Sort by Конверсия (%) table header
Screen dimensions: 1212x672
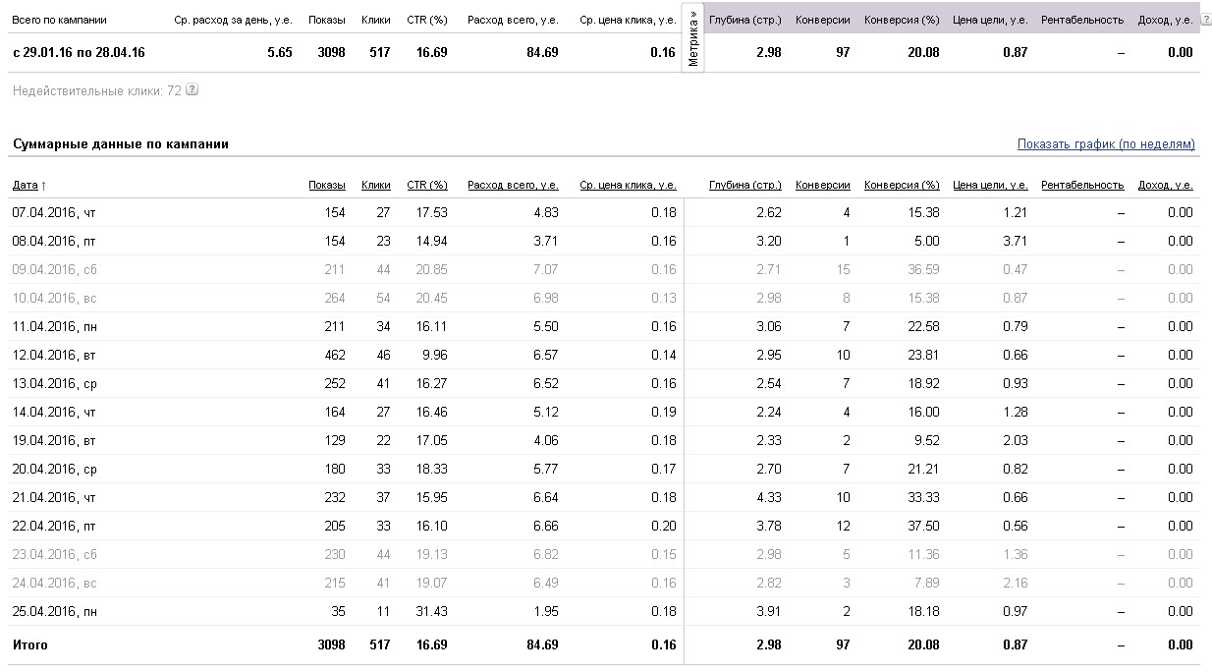click(902, 185)
